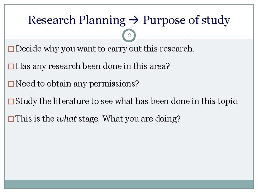Select the question "What you are doing?"
The width and height of the screenshot is (258, 193).
tap(142, 119)
